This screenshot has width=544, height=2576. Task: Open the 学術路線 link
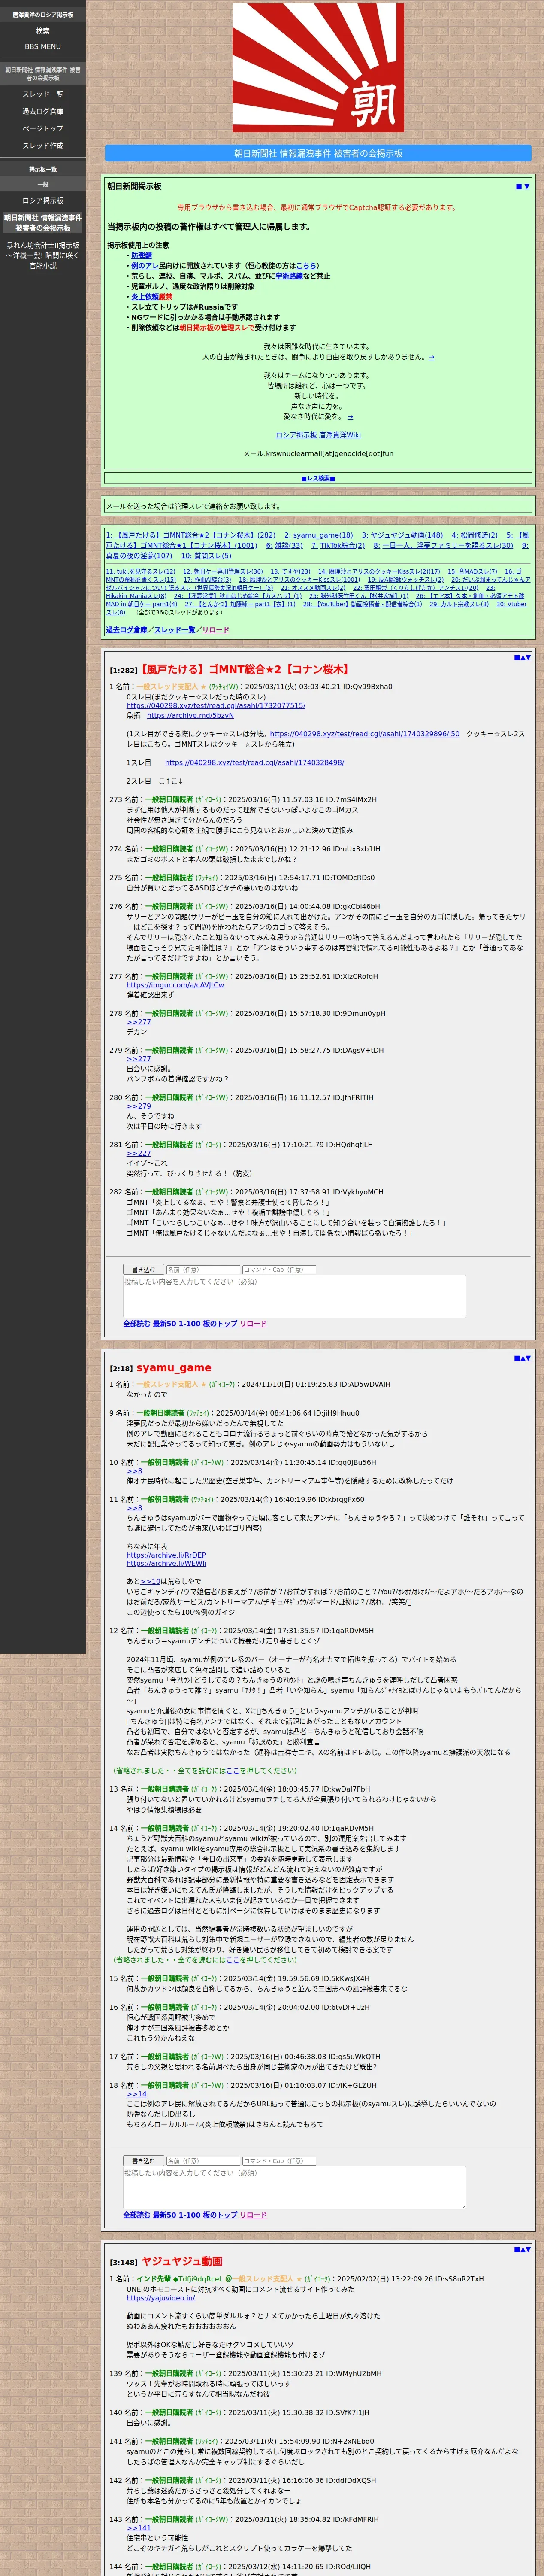coord(289,276)
